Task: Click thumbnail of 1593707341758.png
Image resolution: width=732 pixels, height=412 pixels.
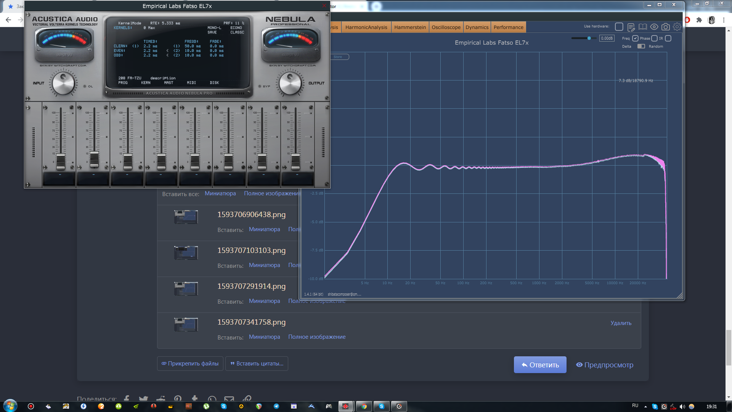Action: (186, 325)
